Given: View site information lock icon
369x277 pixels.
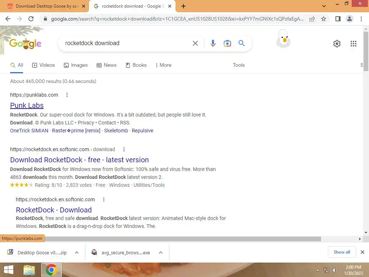Looking at the screenshot, I should click(45, 19).
